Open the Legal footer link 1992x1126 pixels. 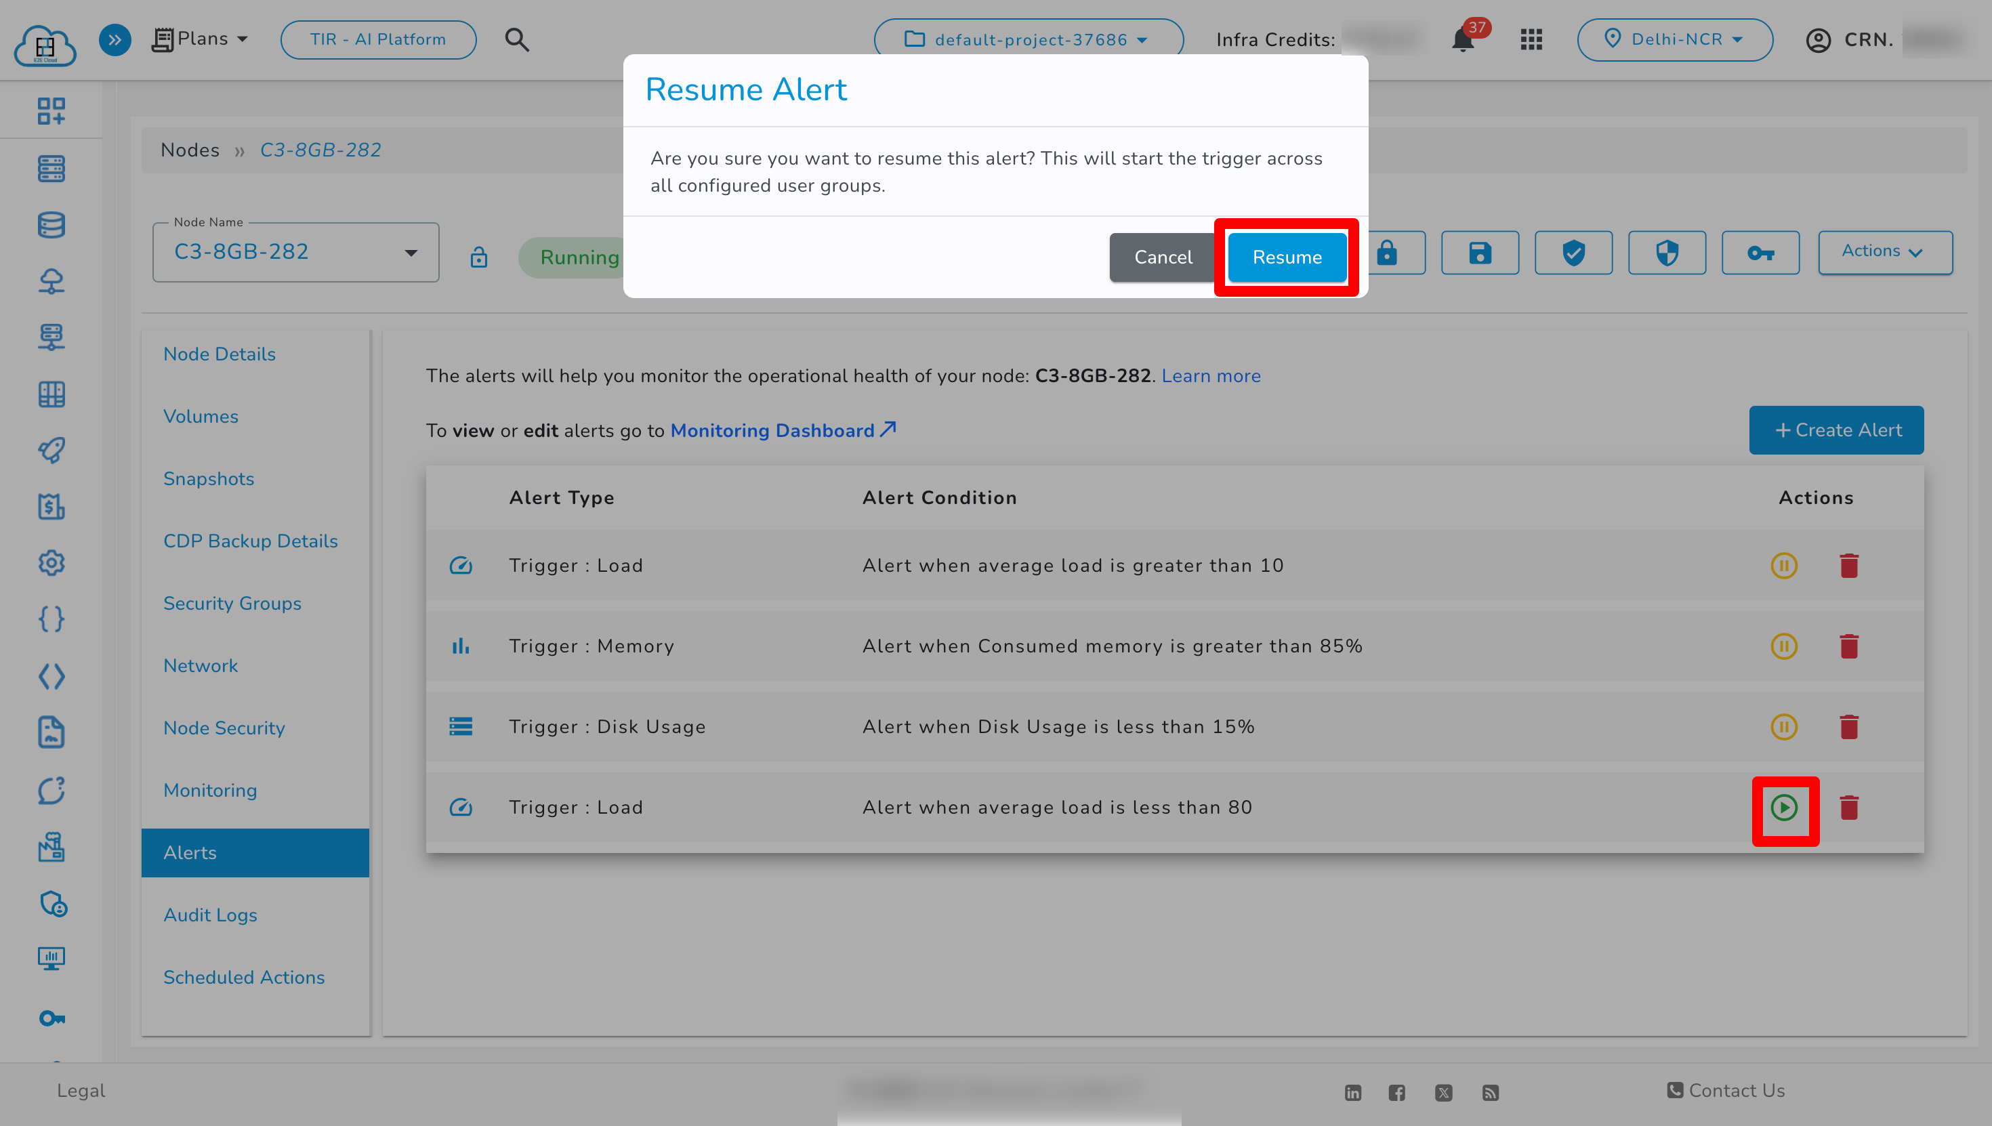81,1091
